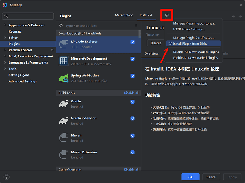Viewport: 245px width, 183px height.
Task: Uncheck the Minecraft Development plugin
Action: [133, 59]
